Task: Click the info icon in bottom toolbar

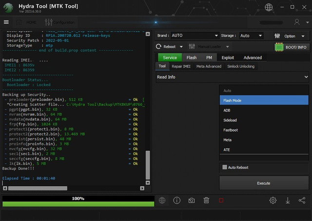Action: point(177,201)
